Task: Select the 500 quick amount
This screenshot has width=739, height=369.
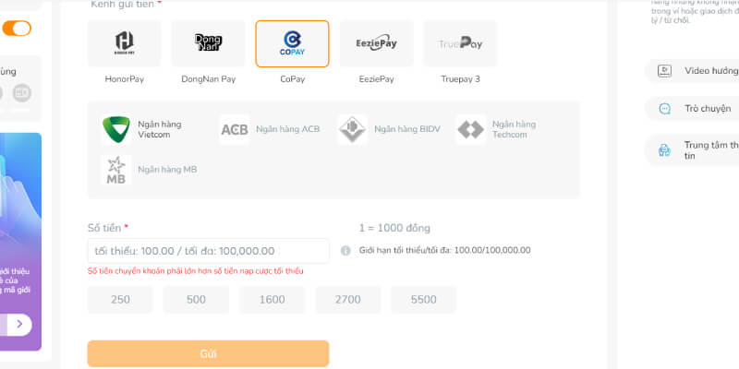Action: coord(196,299)
